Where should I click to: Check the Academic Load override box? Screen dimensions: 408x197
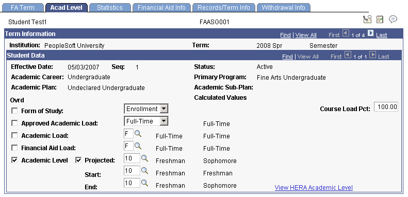click(14, 136)
